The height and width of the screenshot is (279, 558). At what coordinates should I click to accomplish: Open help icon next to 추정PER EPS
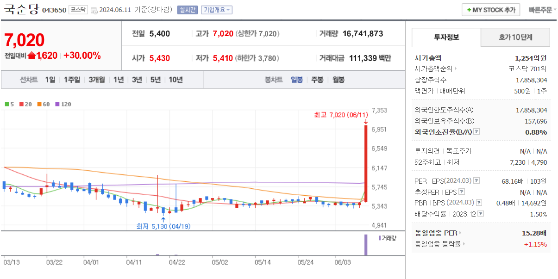tap(462, 192)
